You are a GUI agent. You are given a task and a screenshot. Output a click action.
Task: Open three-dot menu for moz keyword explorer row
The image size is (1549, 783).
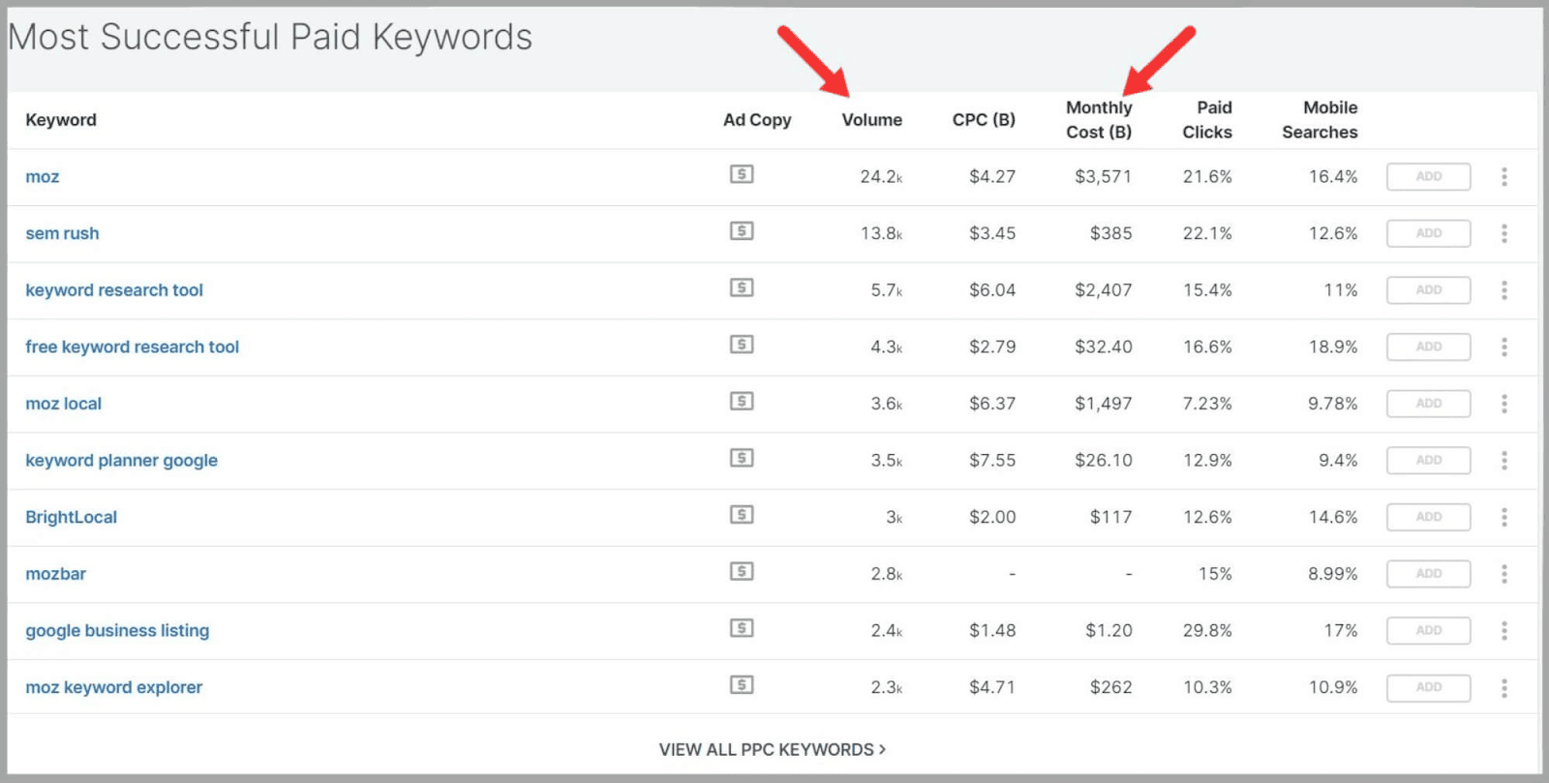point(1504,687)
